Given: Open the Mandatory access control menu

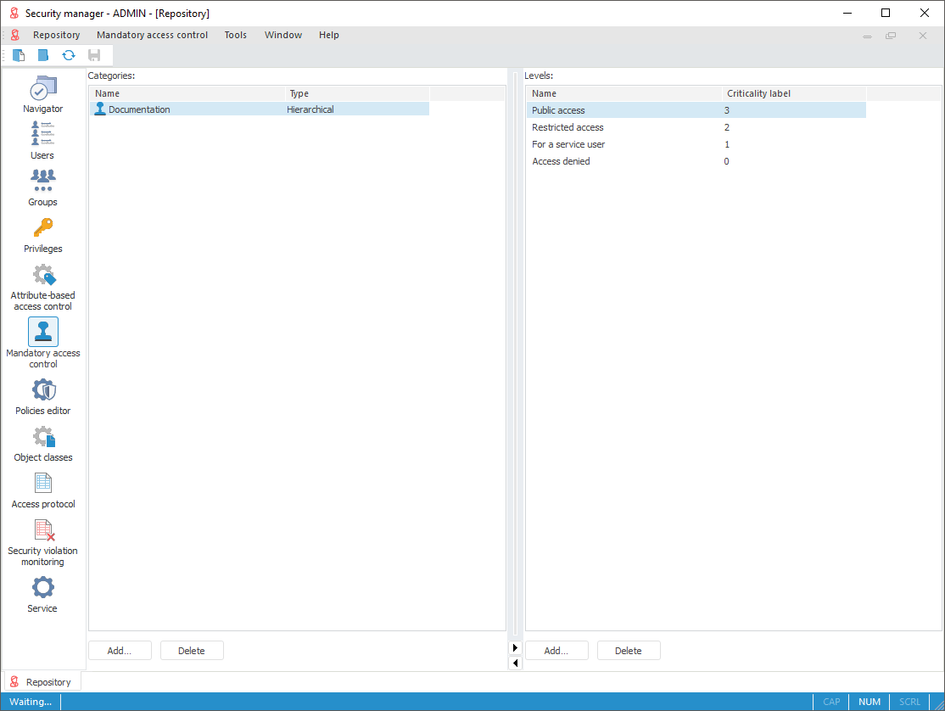Looking at the screenshot, I should coord(152,35).
